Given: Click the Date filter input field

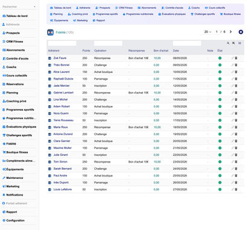Looking at the screenshot, I should point(187,43).
